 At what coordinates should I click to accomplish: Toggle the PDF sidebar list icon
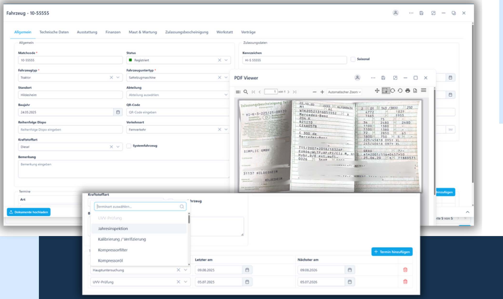coord(238,92)
